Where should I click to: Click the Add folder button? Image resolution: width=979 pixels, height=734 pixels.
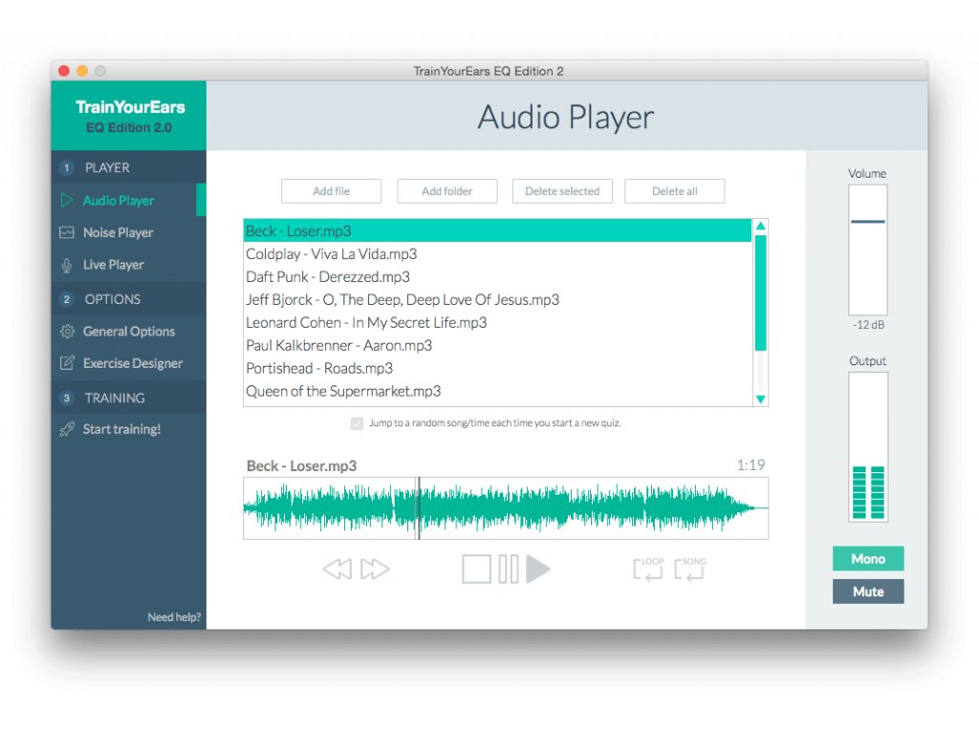pyautogui.click(x=447, y=191)
